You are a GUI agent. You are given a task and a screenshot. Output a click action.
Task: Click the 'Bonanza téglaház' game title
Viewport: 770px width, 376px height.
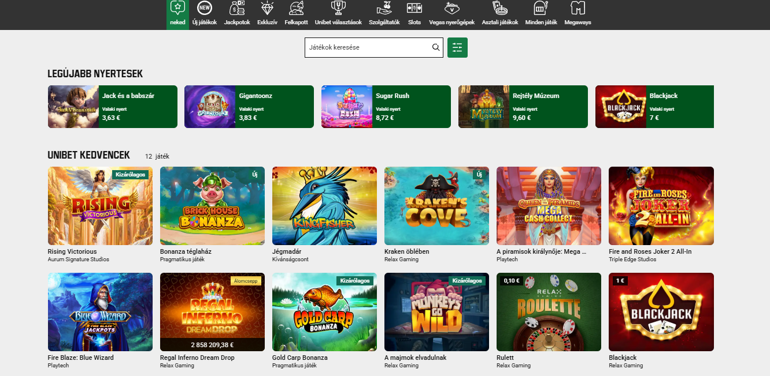186,251
